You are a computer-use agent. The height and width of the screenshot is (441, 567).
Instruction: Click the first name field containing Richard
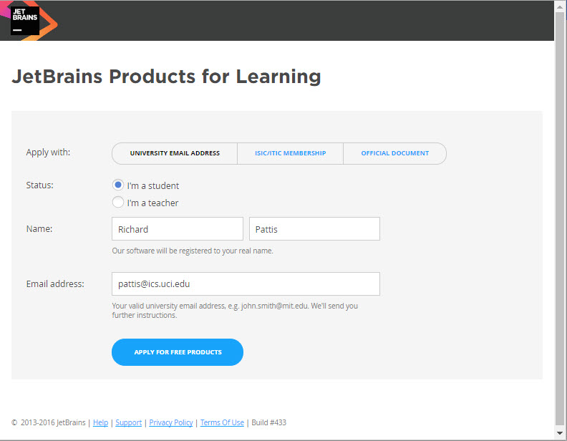point(178,229)
